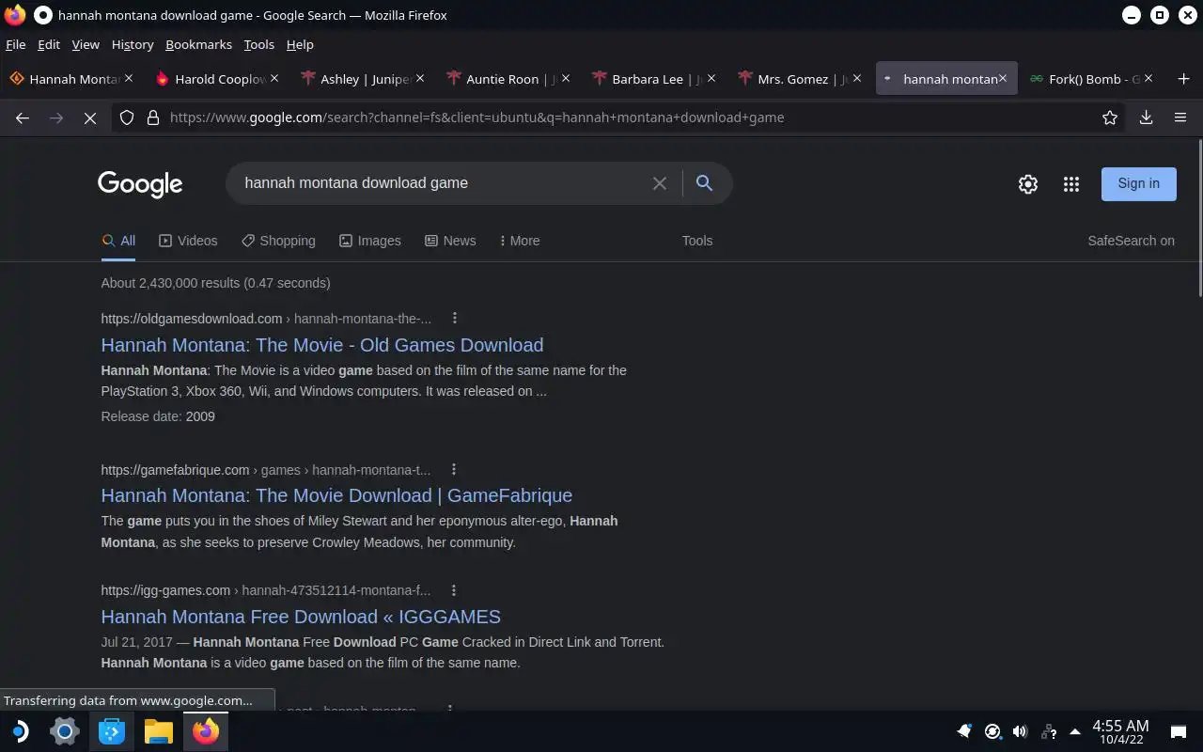This screenshot has width=1203, height=752.
Task: Close the Barbara Lee tab
Action: [711, 78]
